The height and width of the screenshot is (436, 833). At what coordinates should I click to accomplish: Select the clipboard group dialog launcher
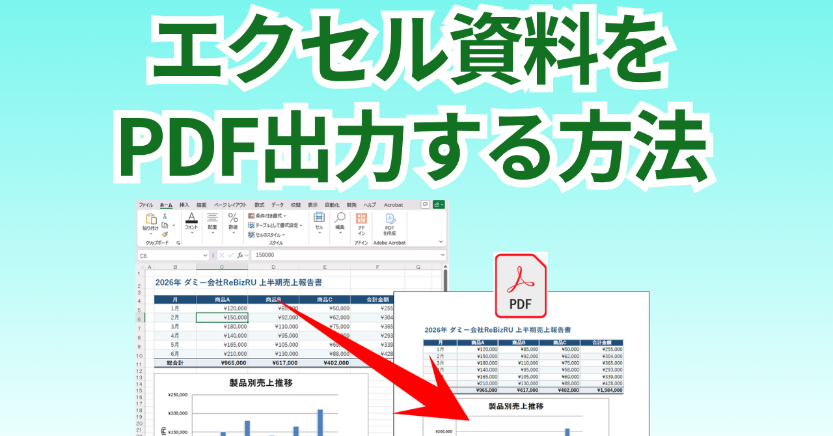[x=178, y=243]
